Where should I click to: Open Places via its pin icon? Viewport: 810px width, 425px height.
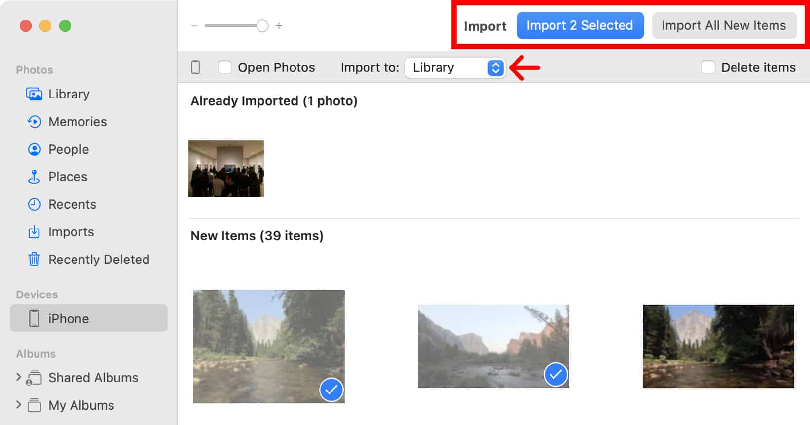coord(34,177)
